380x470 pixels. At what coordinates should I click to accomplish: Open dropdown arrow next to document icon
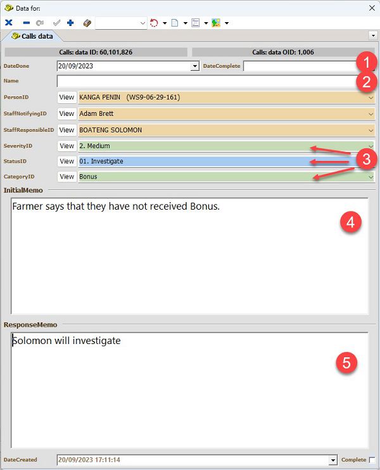tap(185, 23)
